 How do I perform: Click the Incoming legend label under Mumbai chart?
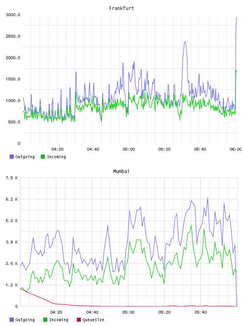click(59, 320)
